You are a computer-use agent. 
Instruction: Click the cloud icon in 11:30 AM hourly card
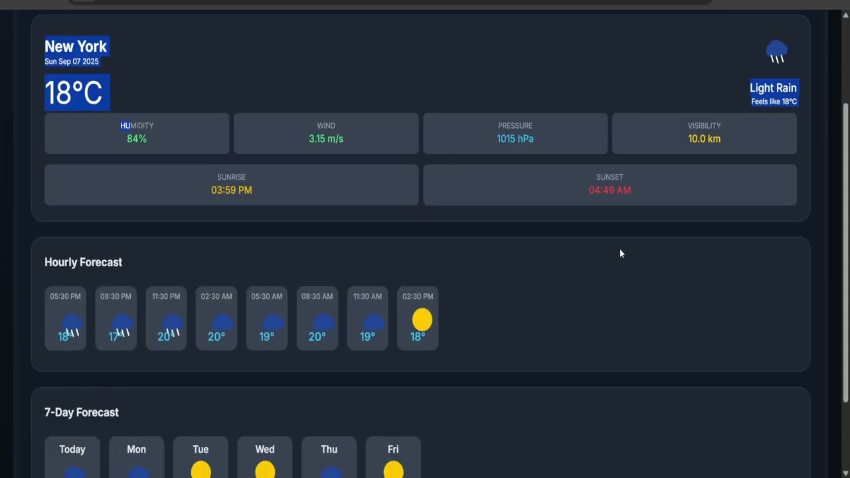coord(374,323)
